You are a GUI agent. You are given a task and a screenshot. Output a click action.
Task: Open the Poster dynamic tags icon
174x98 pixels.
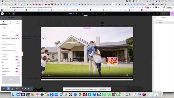(x=19, y=74)
